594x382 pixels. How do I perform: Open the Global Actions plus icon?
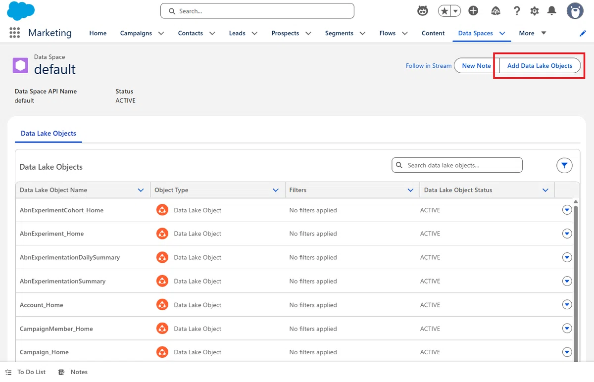coord(473,11)
